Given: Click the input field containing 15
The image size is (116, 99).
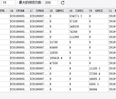Looking at the screenshot, I should (x=8, y=3).
